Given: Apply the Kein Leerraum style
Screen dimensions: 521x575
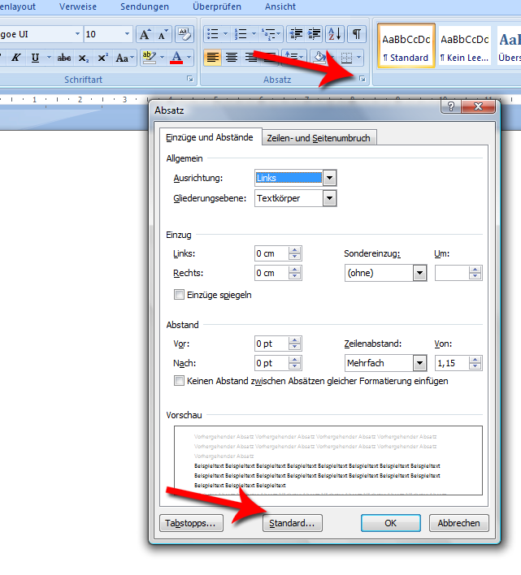Looking at the screenshot, I should pyautogui.click(x=464, y=45).
